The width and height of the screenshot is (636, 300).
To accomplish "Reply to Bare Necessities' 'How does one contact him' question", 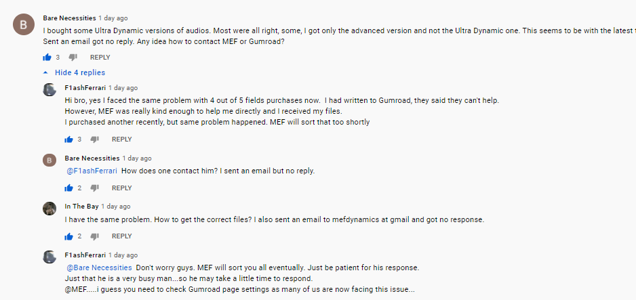I will click(x=121, y=188).
